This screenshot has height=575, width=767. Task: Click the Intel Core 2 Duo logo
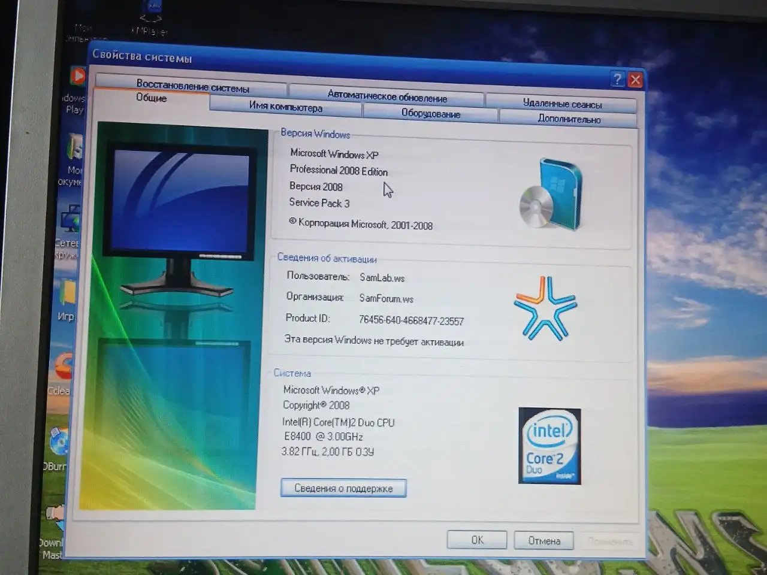[x=549, y=446]
